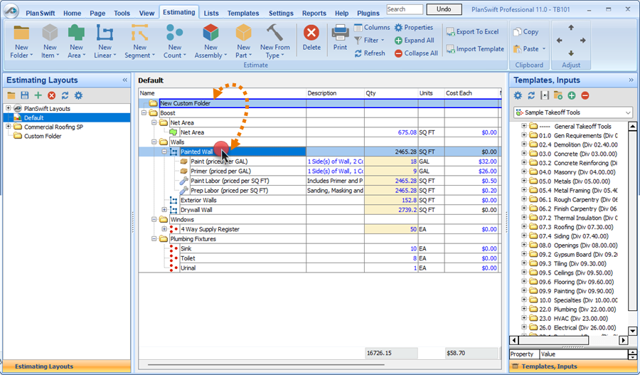
Task: Click New From Type hammer icon
Action: (274, 33)
